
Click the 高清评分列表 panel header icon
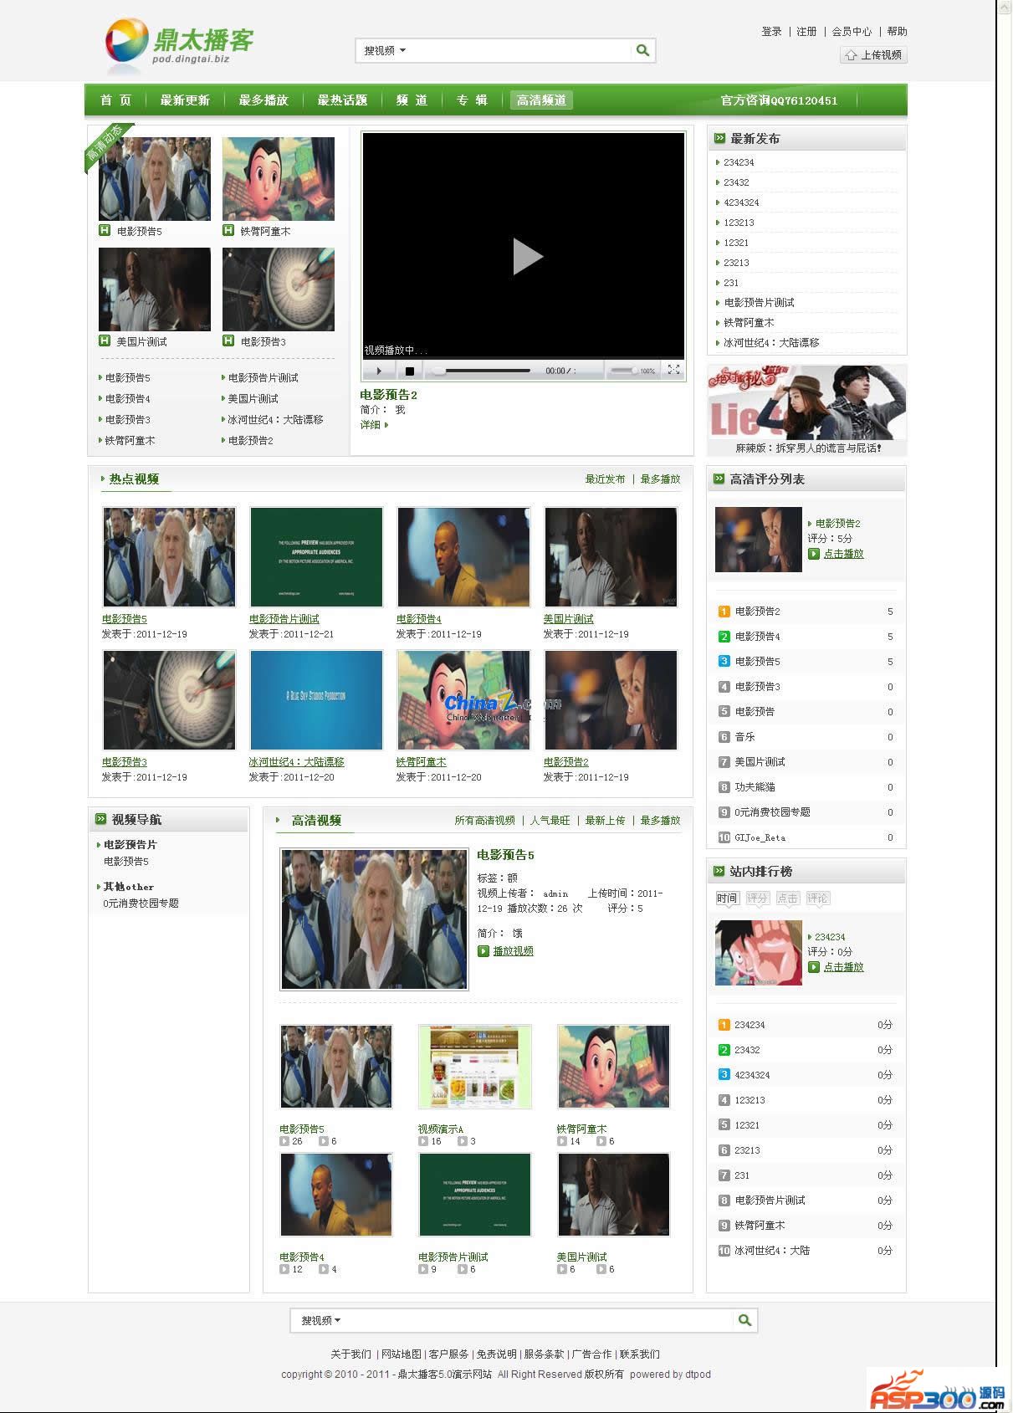tap(719, 479)
